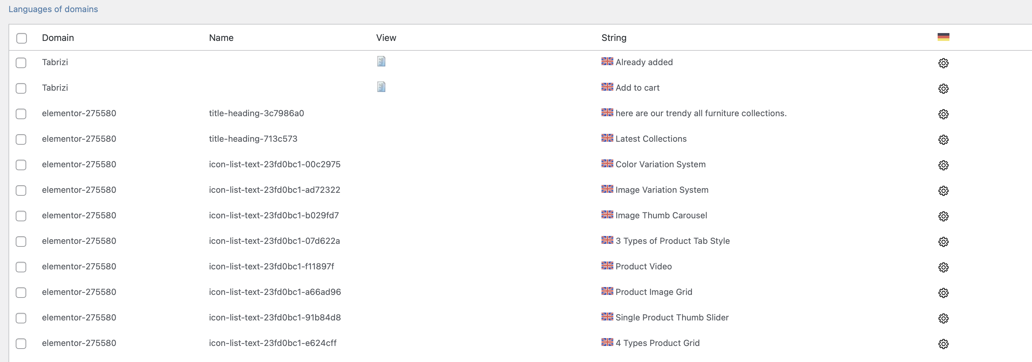Click name 'icon-list-text-23fd0bc1-a66ad96'
This screenshot has height=362, width=1032.
click(x=275, y=292)
